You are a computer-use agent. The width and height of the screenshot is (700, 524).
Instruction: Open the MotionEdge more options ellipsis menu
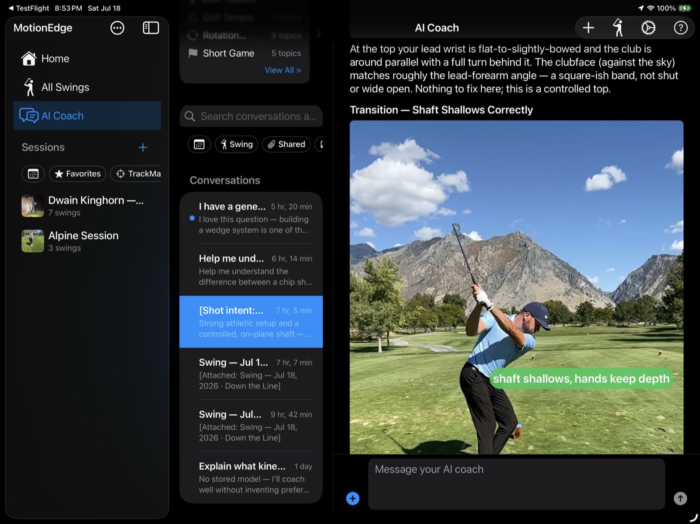coord(117,28)
